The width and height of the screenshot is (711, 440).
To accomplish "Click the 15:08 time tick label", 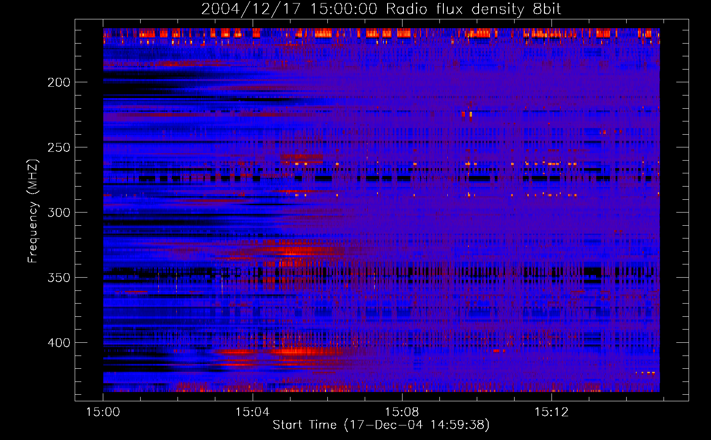I will pos(402,412).
